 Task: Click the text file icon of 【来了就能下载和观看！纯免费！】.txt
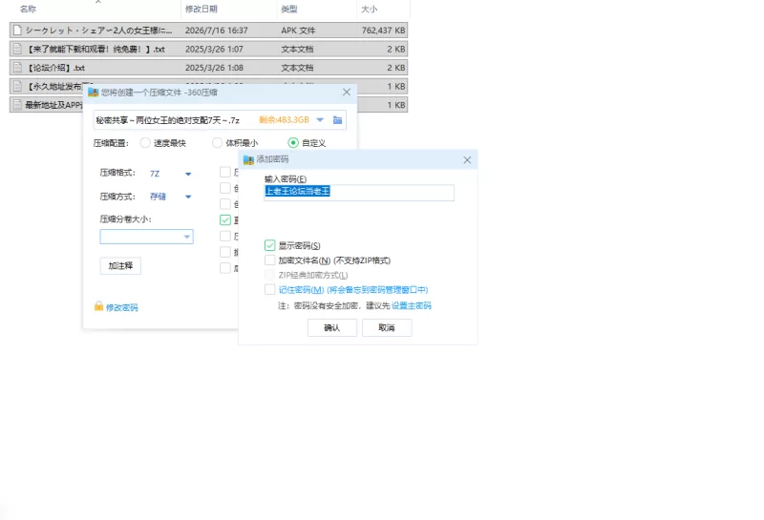17,49
